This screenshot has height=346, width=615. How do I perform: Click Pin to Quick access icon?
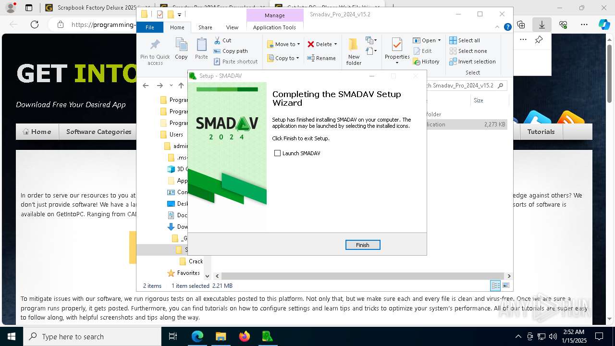155,52
